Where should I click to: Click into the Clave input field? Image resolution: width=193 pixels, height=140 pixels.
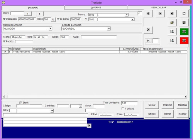[x=17, y=13]
